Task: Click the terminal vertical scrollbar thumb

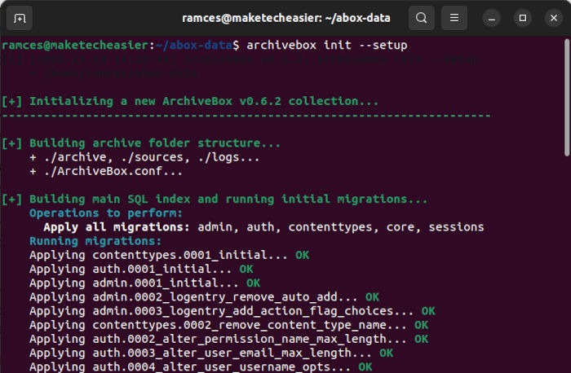Action: tap(567, 98)
